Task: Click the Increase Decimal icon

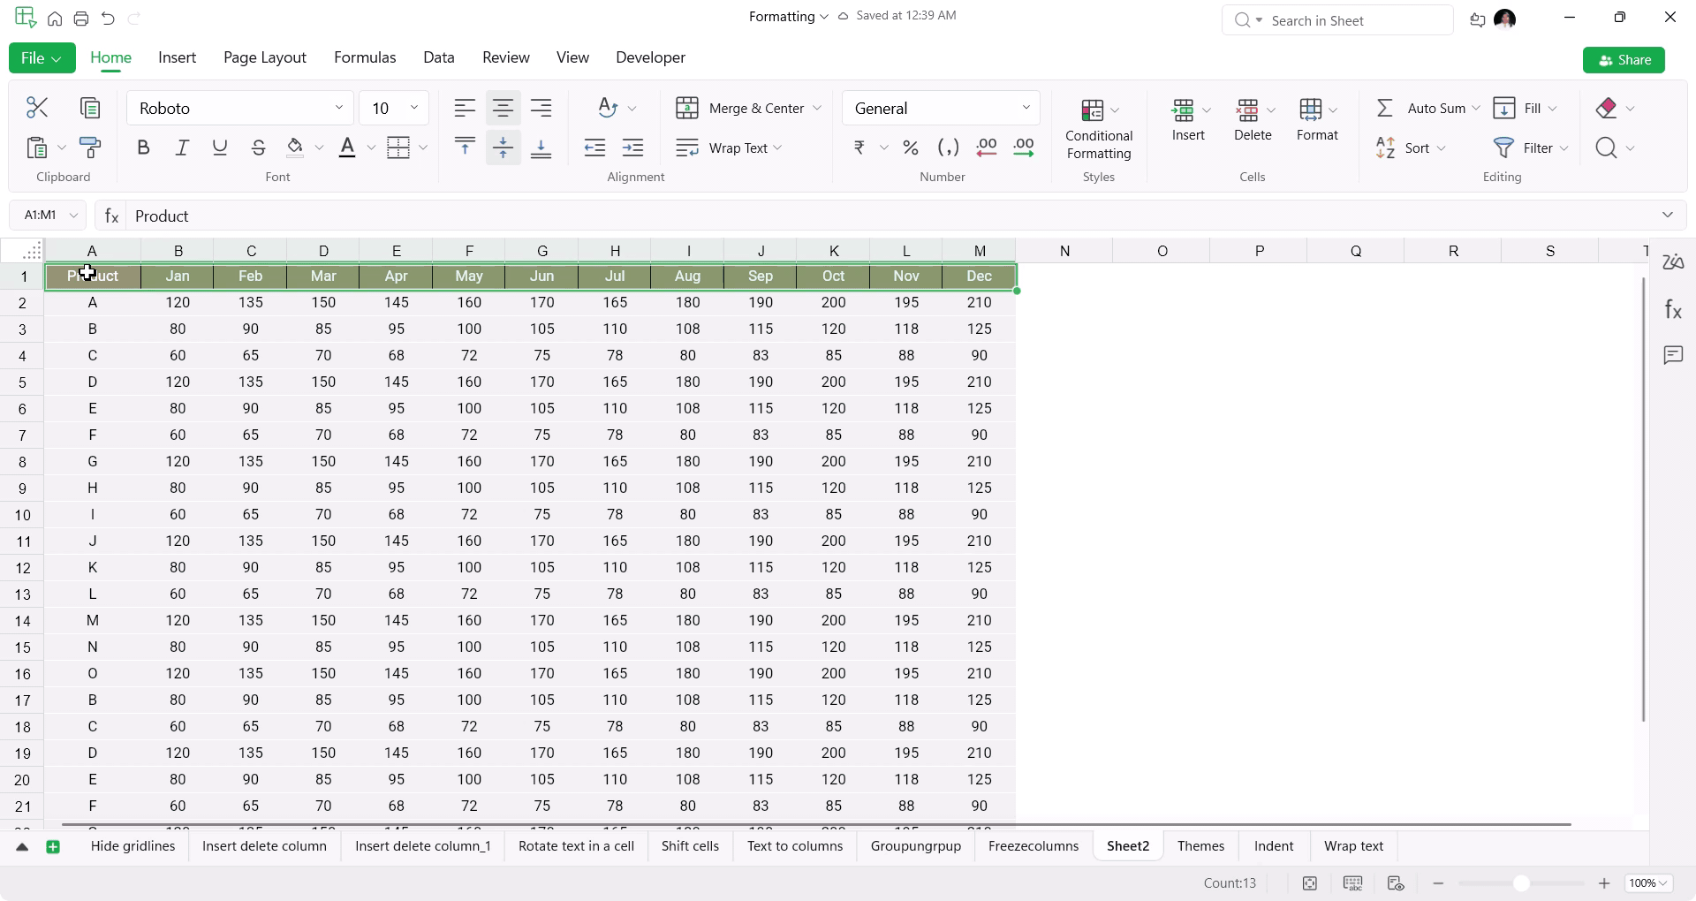Action: 987,148
